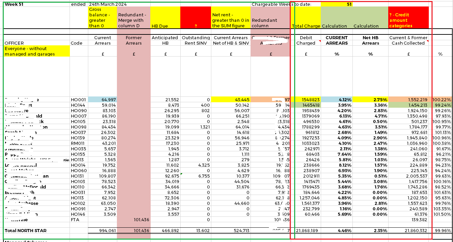This screenshot has width=453, height=242.
Task: Click the bold 'CURRENT ARREARS' header
Action: tap(336, 40)
